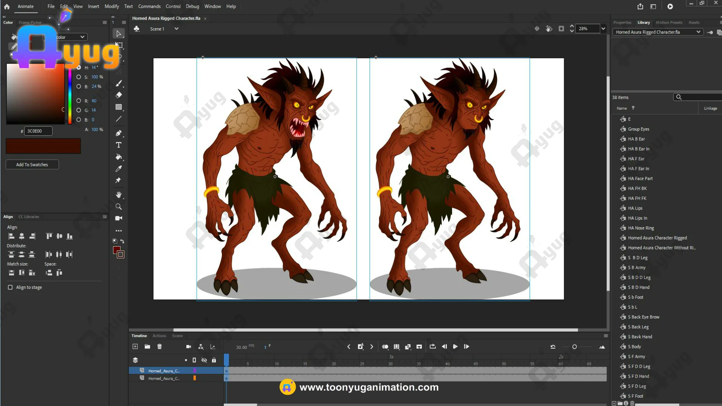The image size is (722, 406).
Task: Add a new layer in the timeline
Action: tap(135, 347)
